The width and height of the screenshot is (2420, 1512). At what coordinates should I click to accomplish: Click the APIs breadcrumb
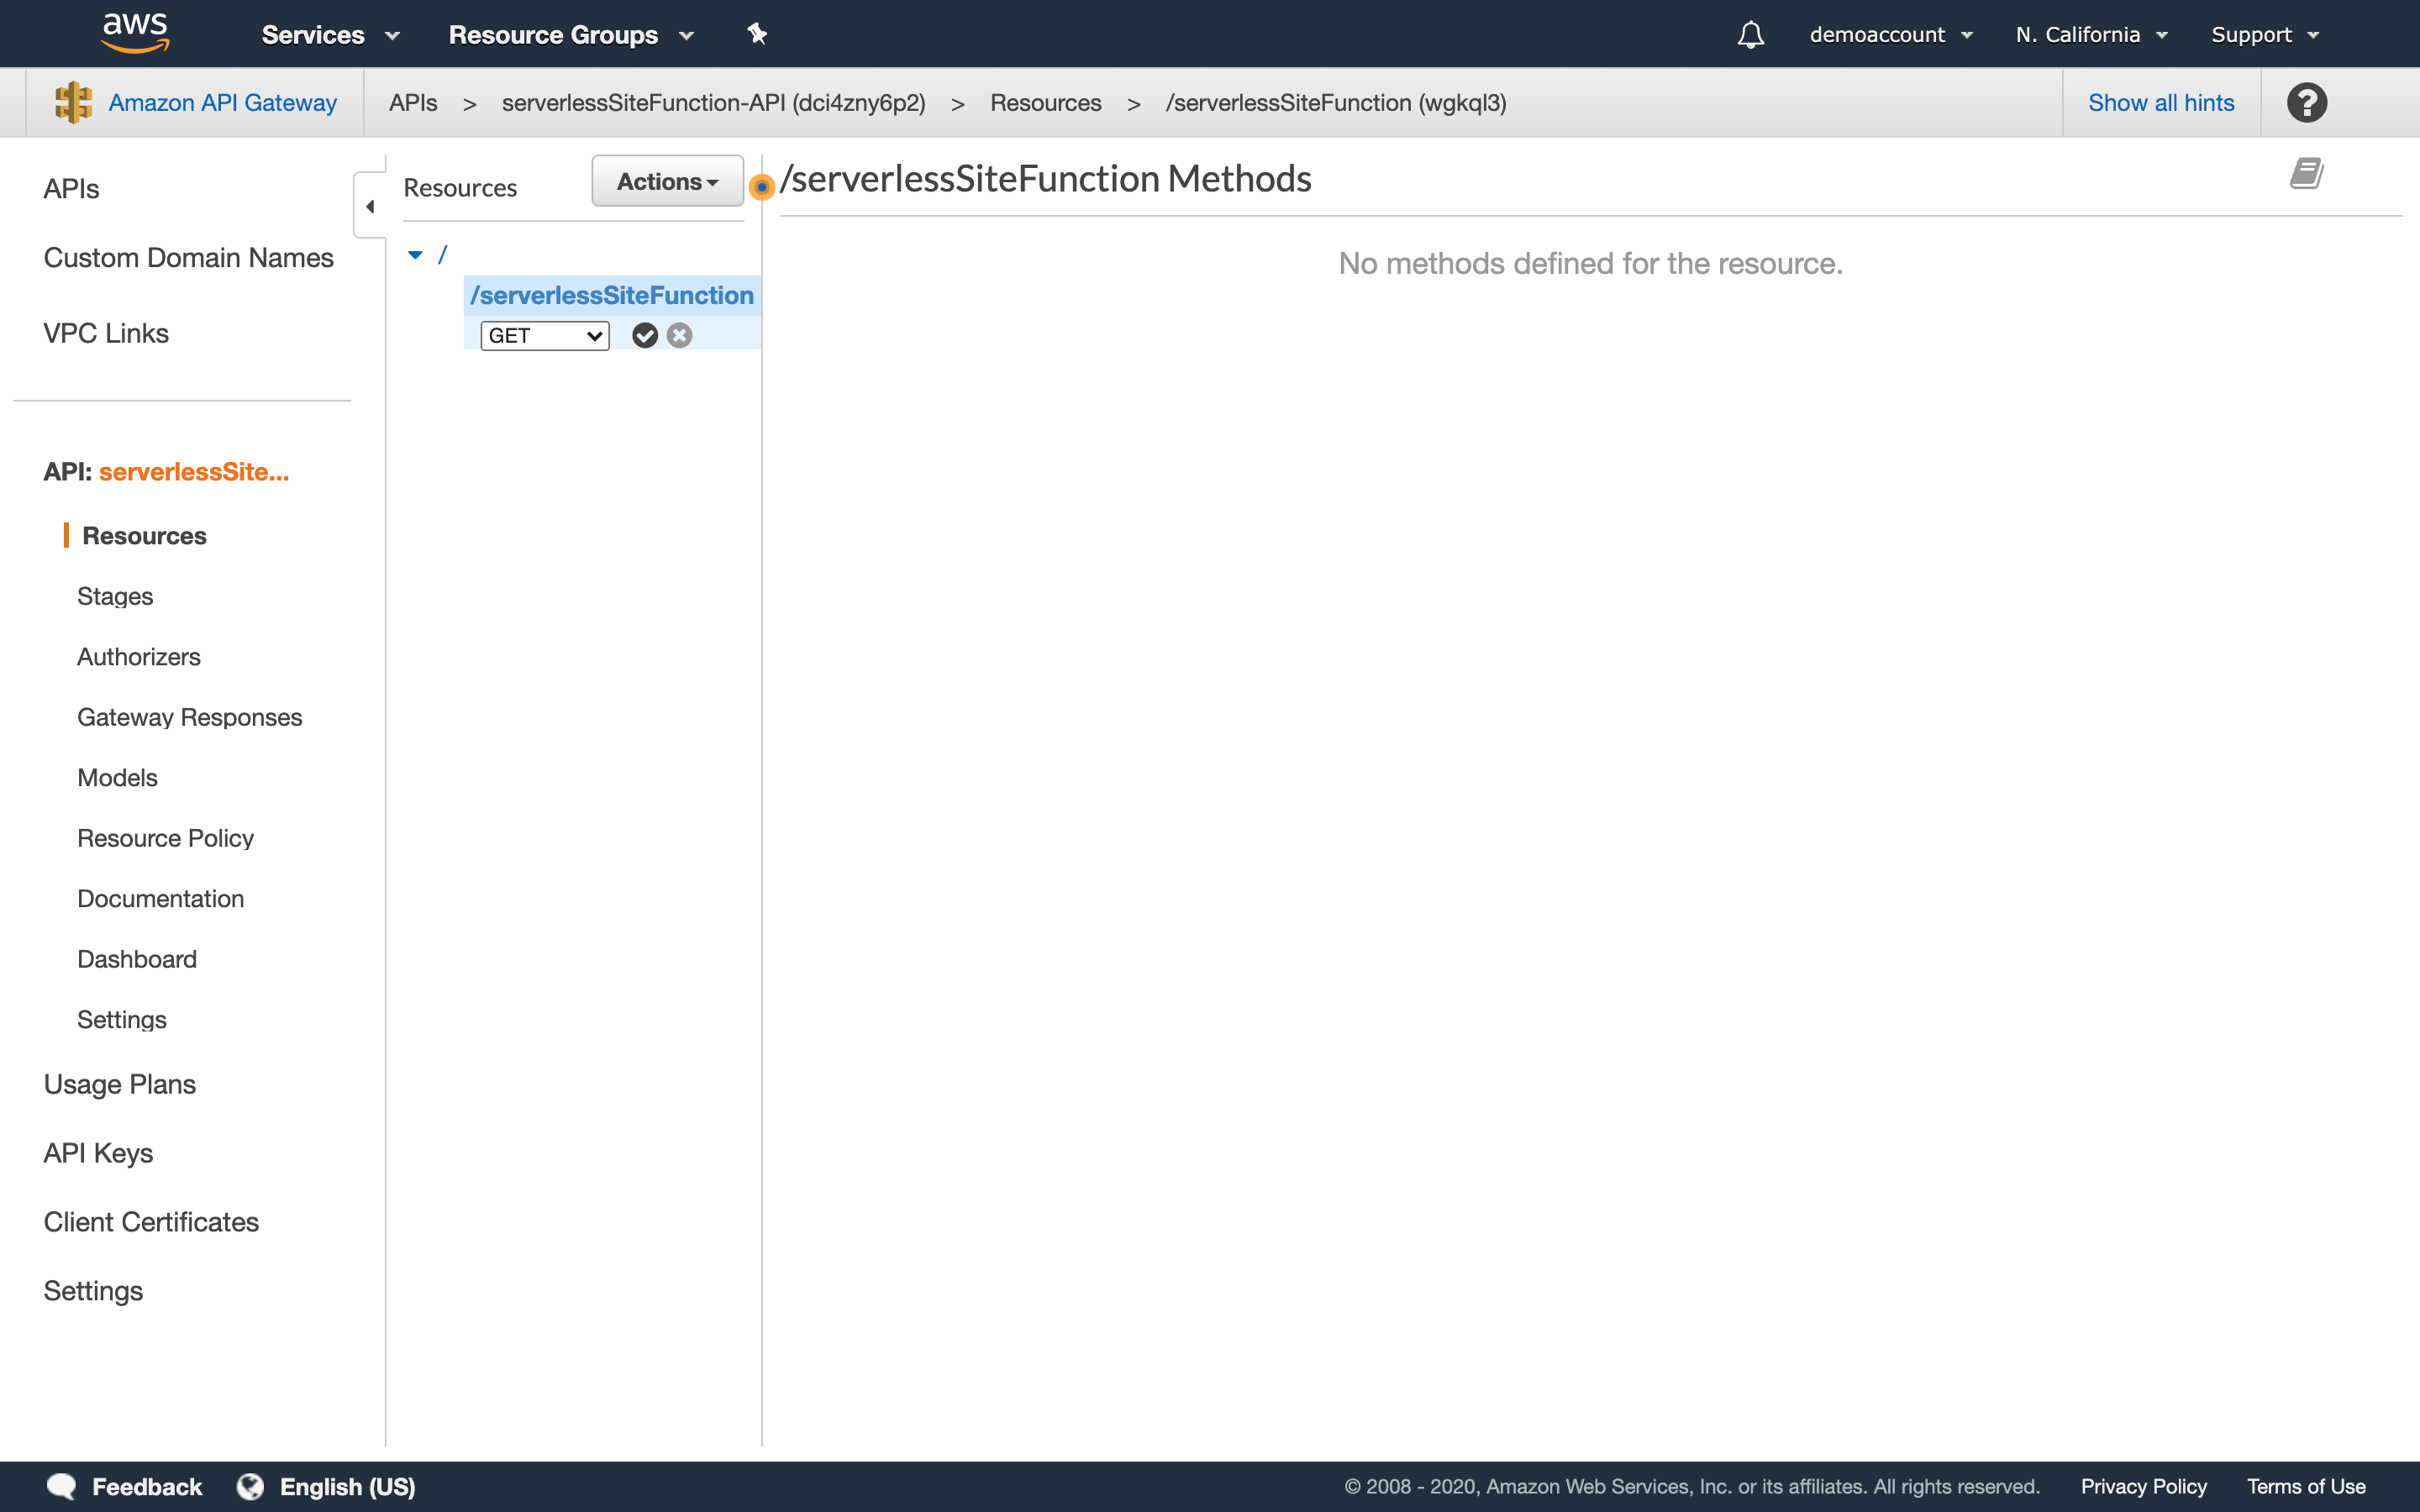coord(413,102)
